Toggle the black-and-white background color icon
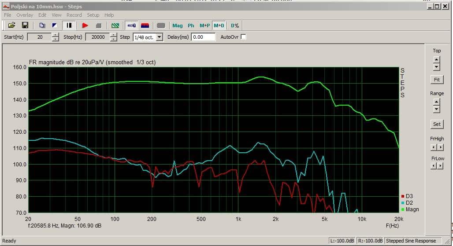The image size is (453, 246). (54, 26)
